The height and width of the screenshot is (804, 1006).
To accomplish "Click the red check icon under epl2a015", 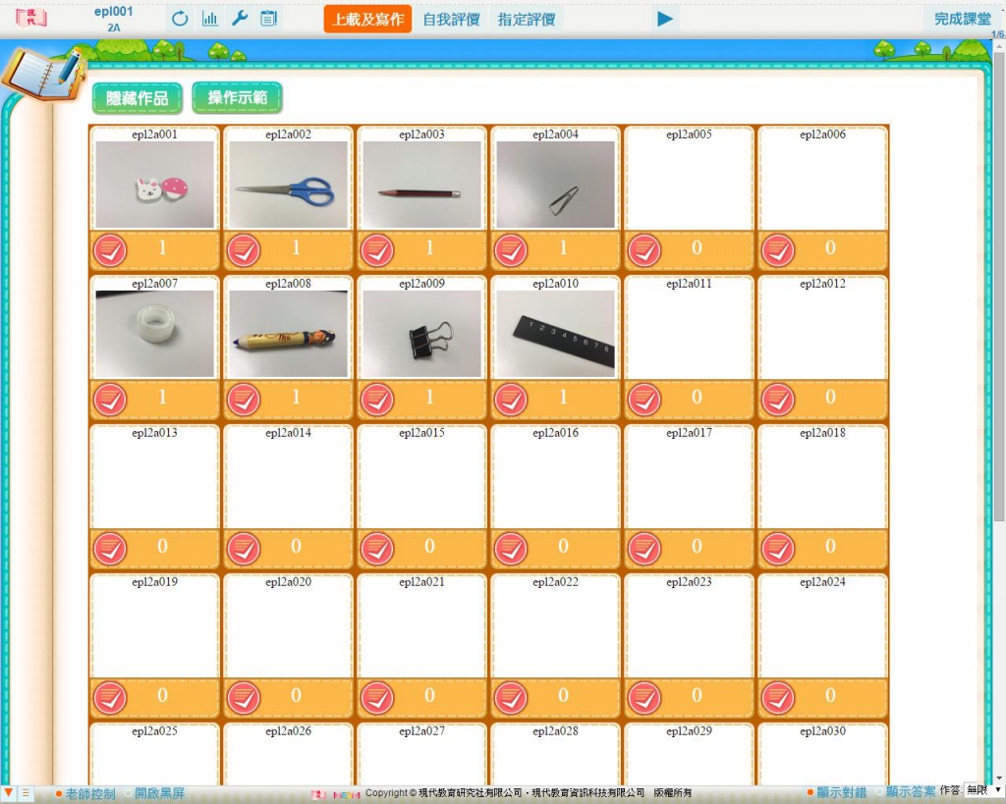I will 377,550.
